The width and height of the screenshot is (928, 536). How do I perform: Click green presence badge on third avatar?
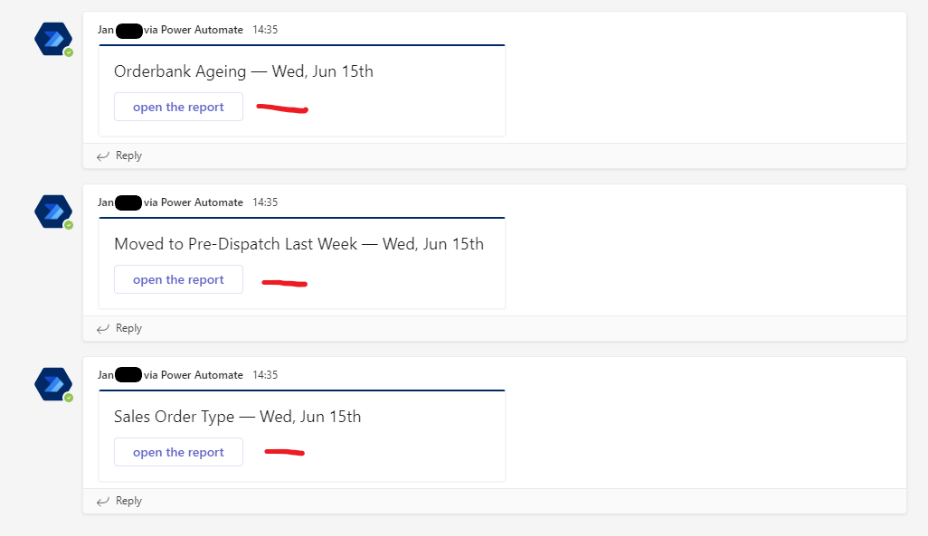click(x=68, y=398)
